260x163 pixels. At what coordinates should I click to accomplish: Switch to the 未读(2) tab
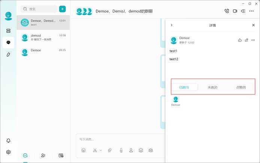point(212,87)
